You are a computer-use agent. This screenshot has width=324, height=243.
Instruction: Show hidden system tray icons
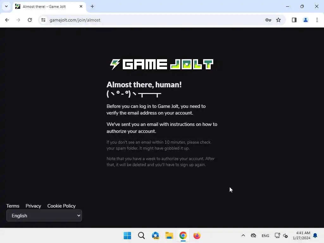(243, 235)
